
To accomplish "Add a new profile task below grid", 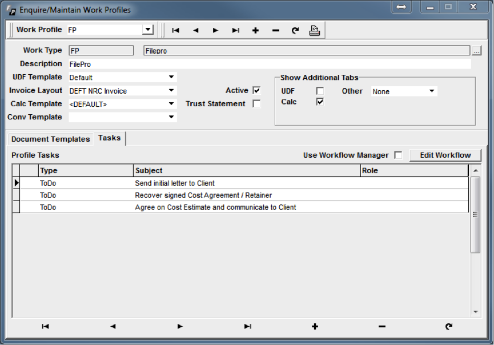I will coord(315,326).
